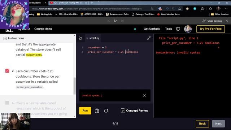Open the Writing Jobs bookmark folder
The width and height of the screenshot is (231, 130).
(x=45, y=14)
